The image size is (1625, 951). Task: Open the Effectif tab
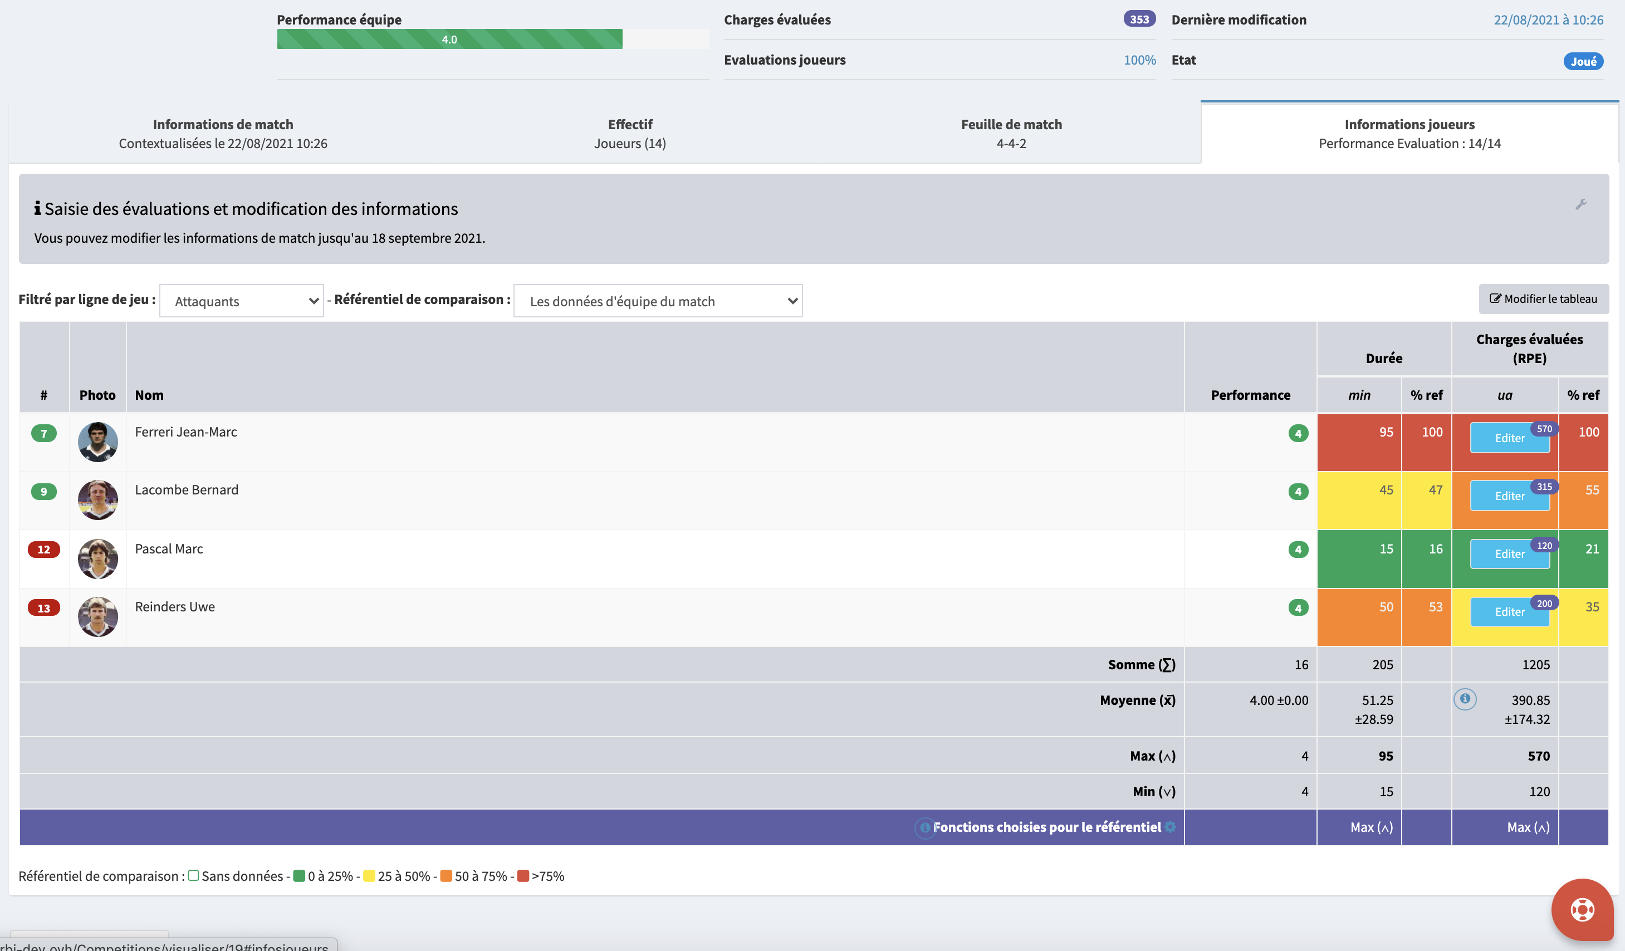[629, 134]
